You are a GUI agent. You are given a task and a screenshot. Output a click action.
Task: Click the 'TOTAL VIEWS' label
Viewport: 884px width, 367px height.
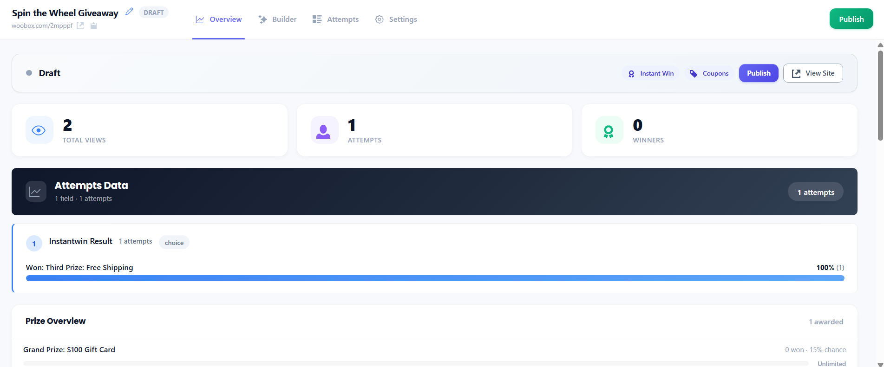[x=84, y=140]
